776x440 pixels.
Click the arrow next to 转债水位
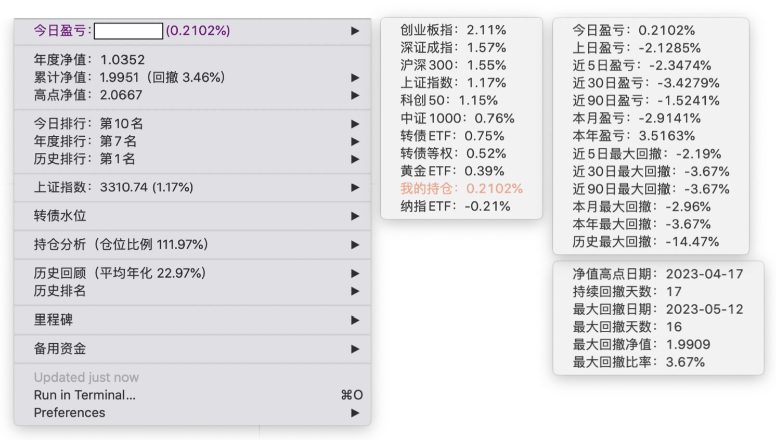(x=355, y=216)
